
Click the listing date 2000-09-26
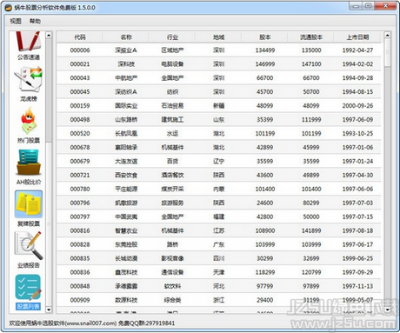357,106
